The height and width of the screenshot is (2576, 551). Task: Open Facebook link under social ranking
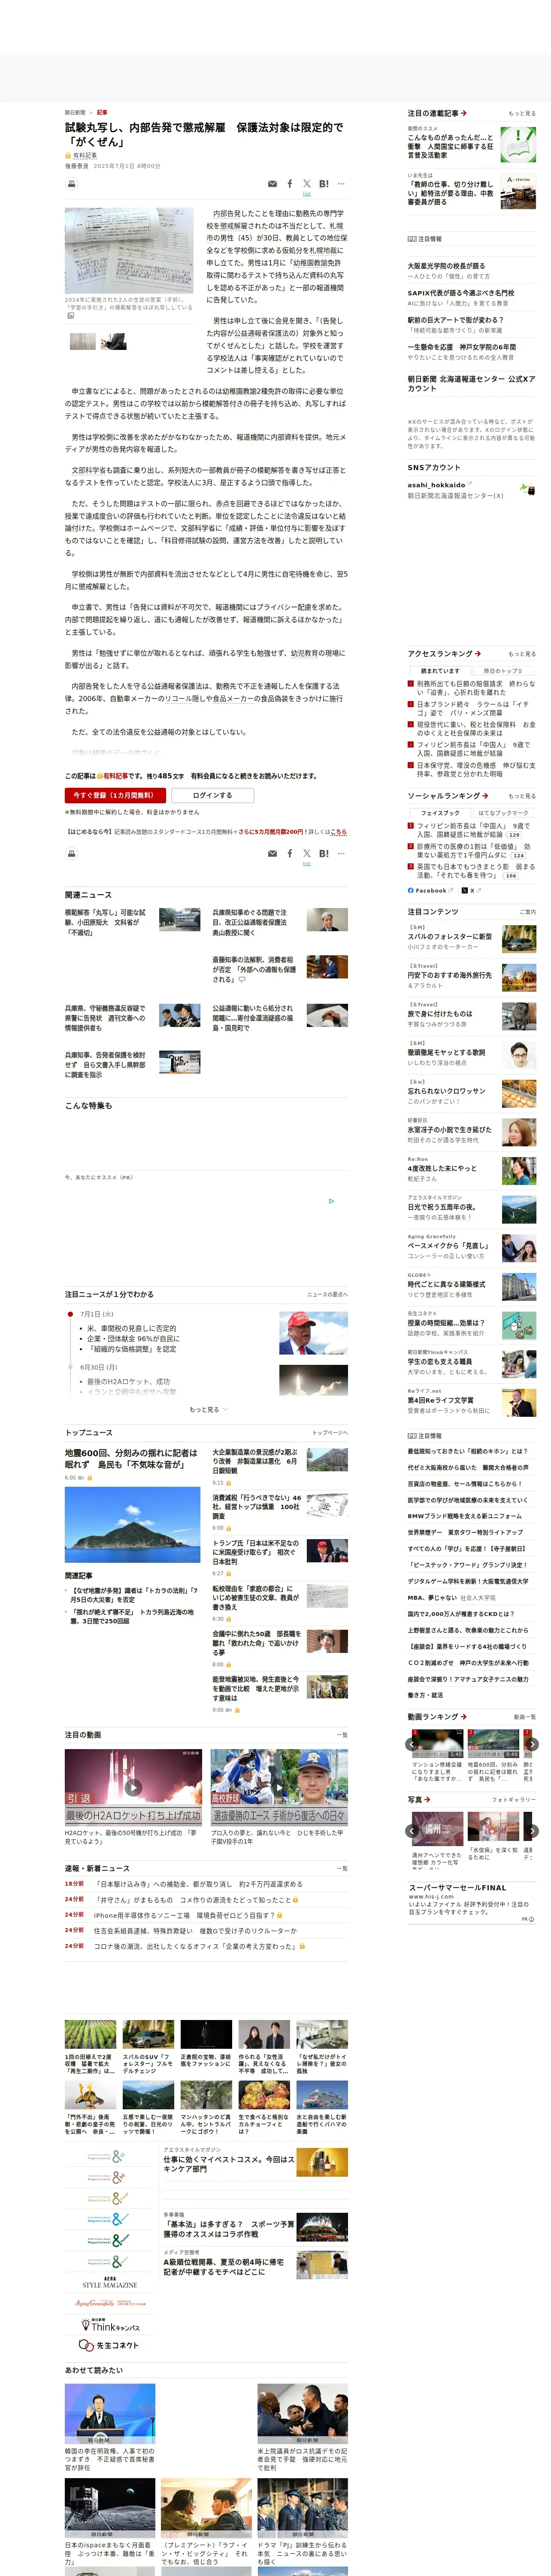click(x=429, y=890)
